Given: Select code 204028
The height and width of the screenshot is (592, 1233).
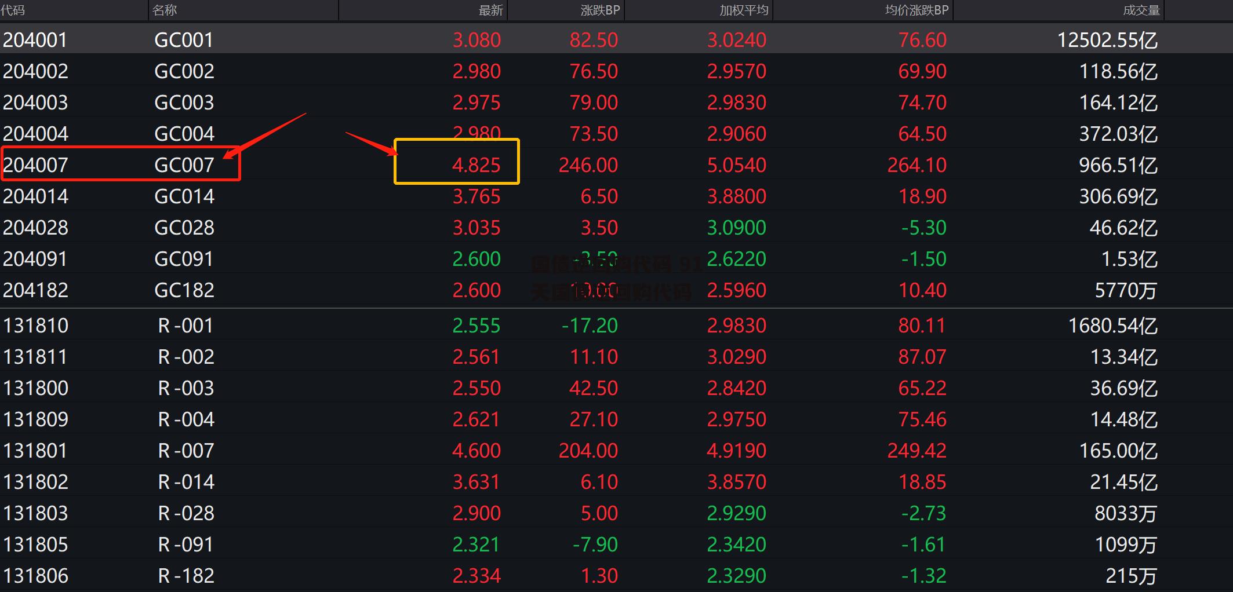Looking at the screenshot, I should tap(35, 228).
